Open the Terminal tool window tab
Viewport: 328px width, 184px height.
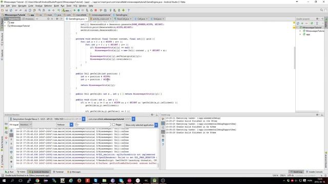tap(58, 172)
